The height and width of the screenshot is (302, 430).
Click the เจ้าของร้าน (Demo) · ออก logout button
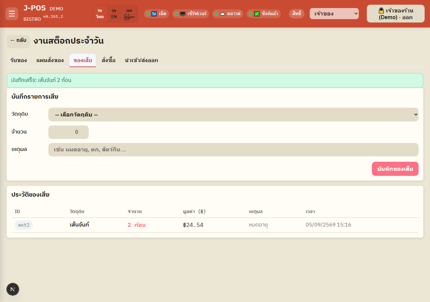396,14
